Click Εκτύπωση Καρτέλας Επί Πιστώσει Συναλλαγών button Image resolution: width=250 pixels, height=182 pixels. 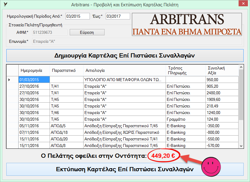tap(125, 169)
